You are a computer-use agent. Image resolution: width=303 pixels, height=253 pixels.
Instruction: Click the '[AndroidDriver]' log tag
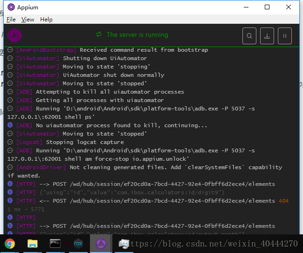[x=41, y=167]
